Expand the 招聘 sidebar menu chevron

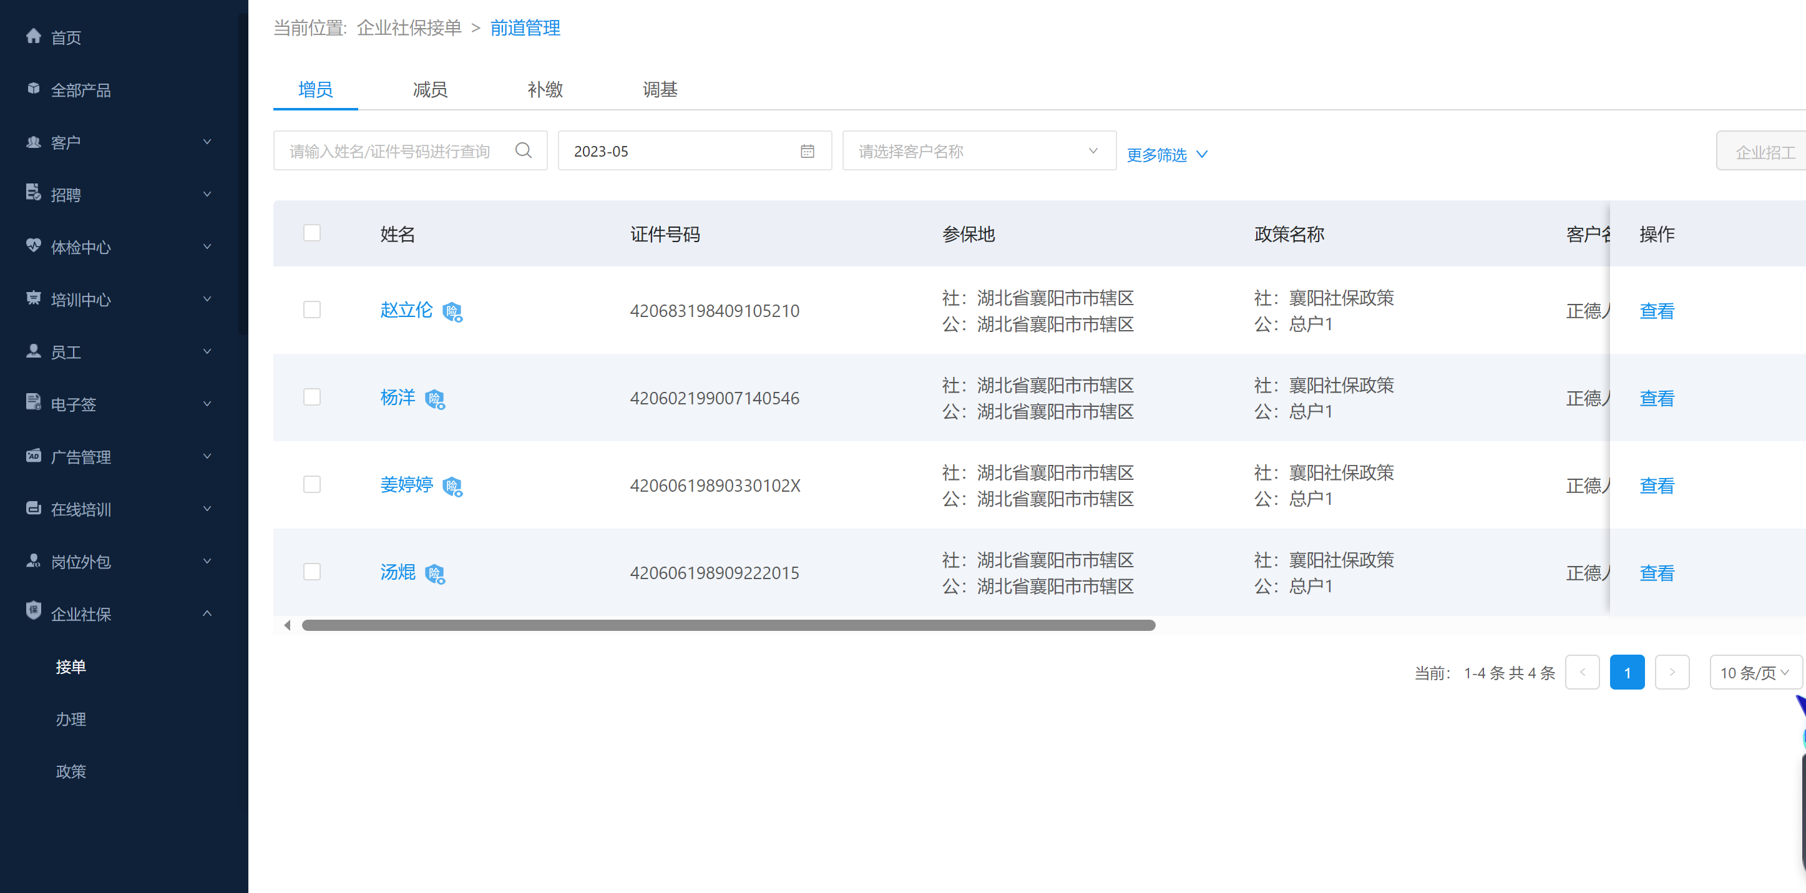coord(207,193)
